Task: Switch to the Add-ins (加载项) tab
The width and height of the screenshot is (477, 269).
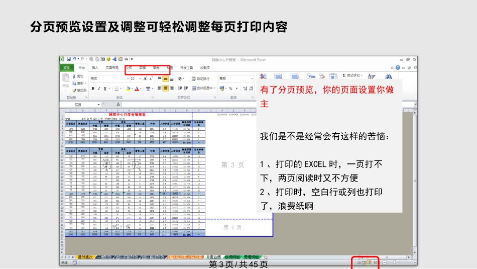Action: point(205,68)
